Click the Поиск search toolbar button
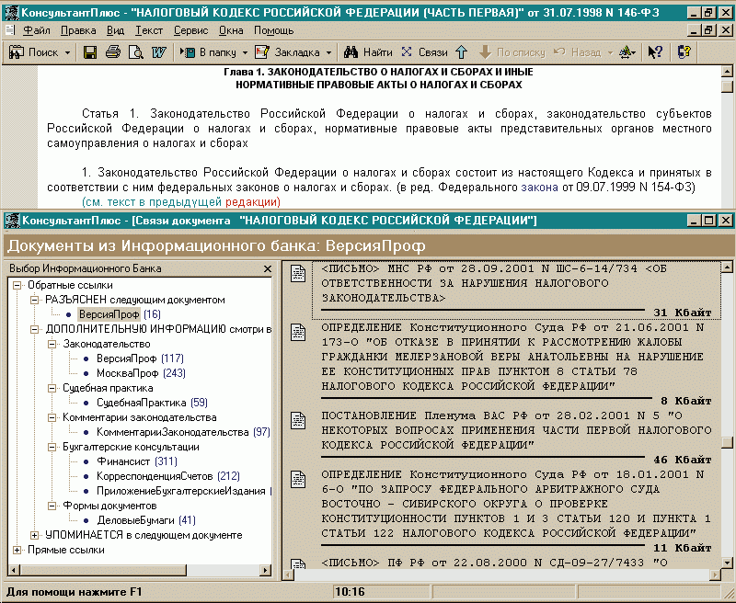This screenshot has height=603, width=736. point(34,52)
